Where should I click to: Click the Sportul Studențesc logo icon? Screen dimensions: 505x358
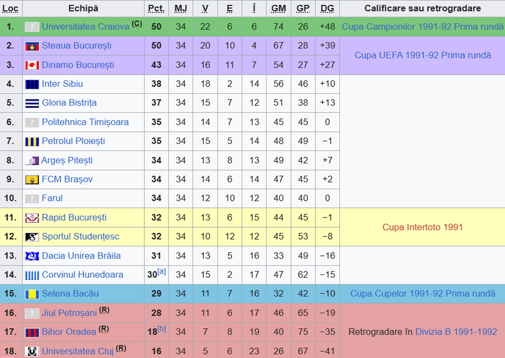(32, 237)
